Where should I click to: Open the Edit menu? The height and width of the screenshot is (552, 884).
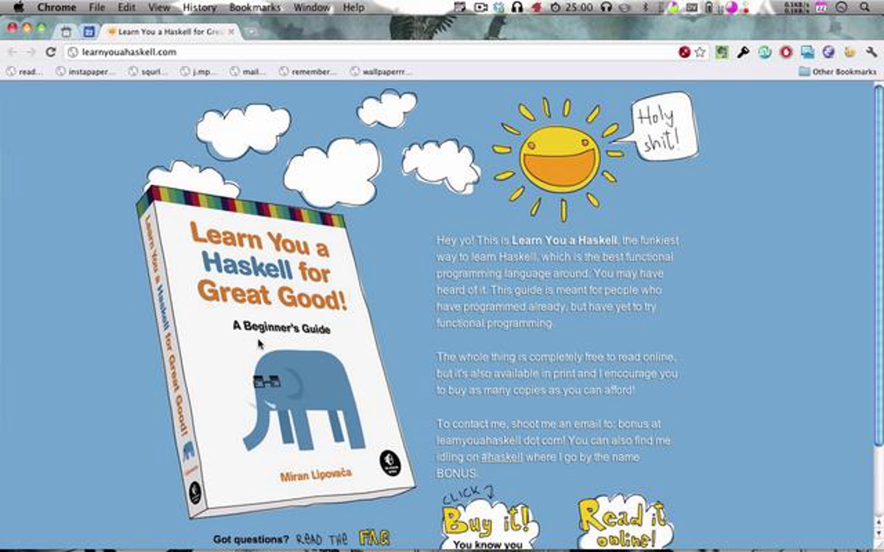pos(126,7)
